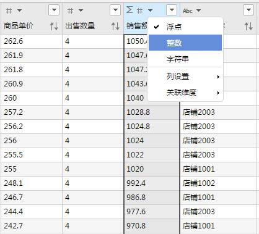Select cell with price 257.2
The width and height of the screenshot is (259, 234).
pyautogui.click(x=32, y=112)
